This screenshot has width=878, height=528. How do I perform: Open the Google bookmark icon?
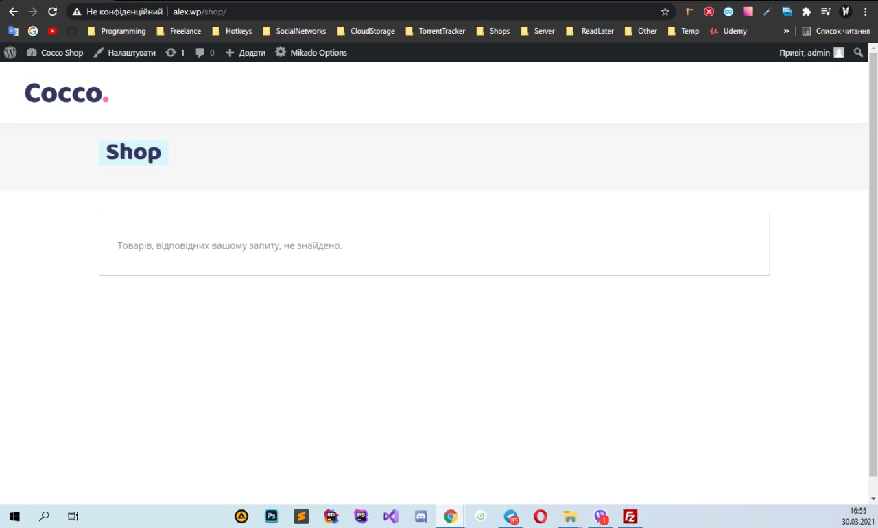point(33,31)
